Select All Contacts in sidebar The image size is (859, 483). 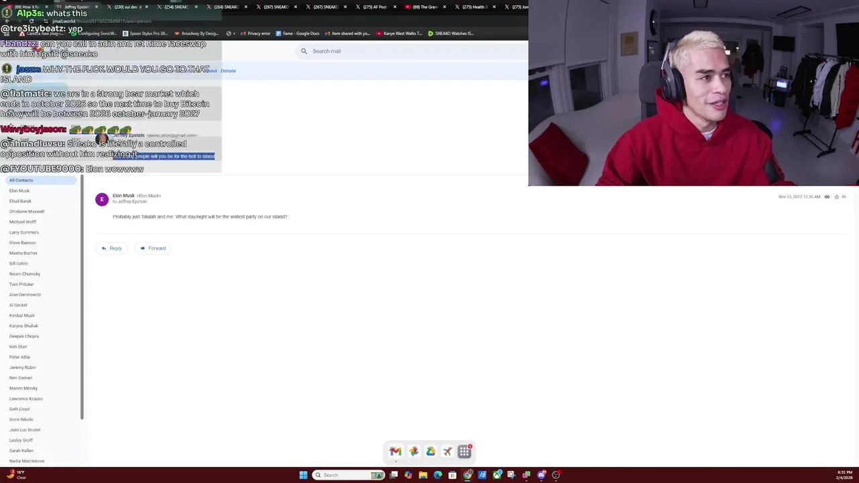click(42, 180)
